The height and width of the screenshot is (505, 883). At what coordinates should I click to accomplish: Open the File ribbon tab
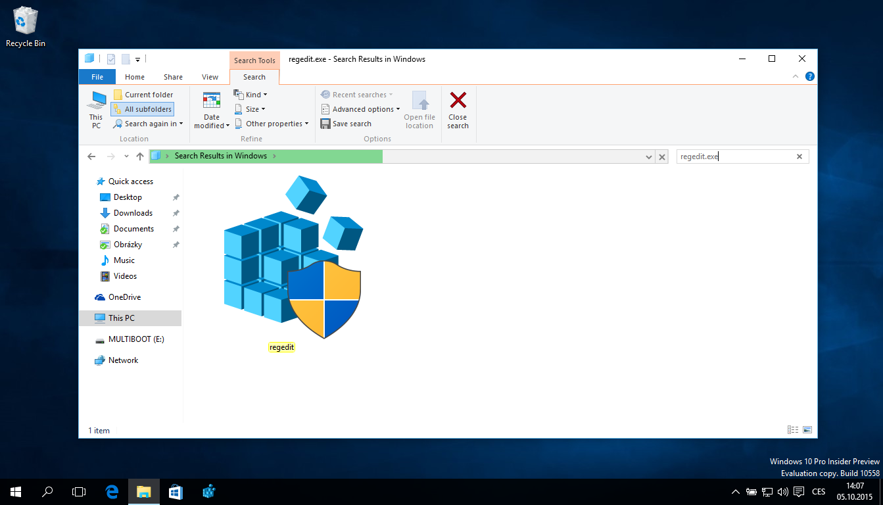pos(97,77)
